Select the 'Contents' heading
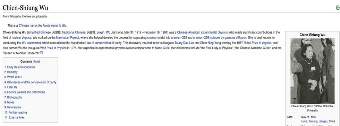The height and width of the screenshot is (126, 340). pyautogui.click(x=26, y=62)
